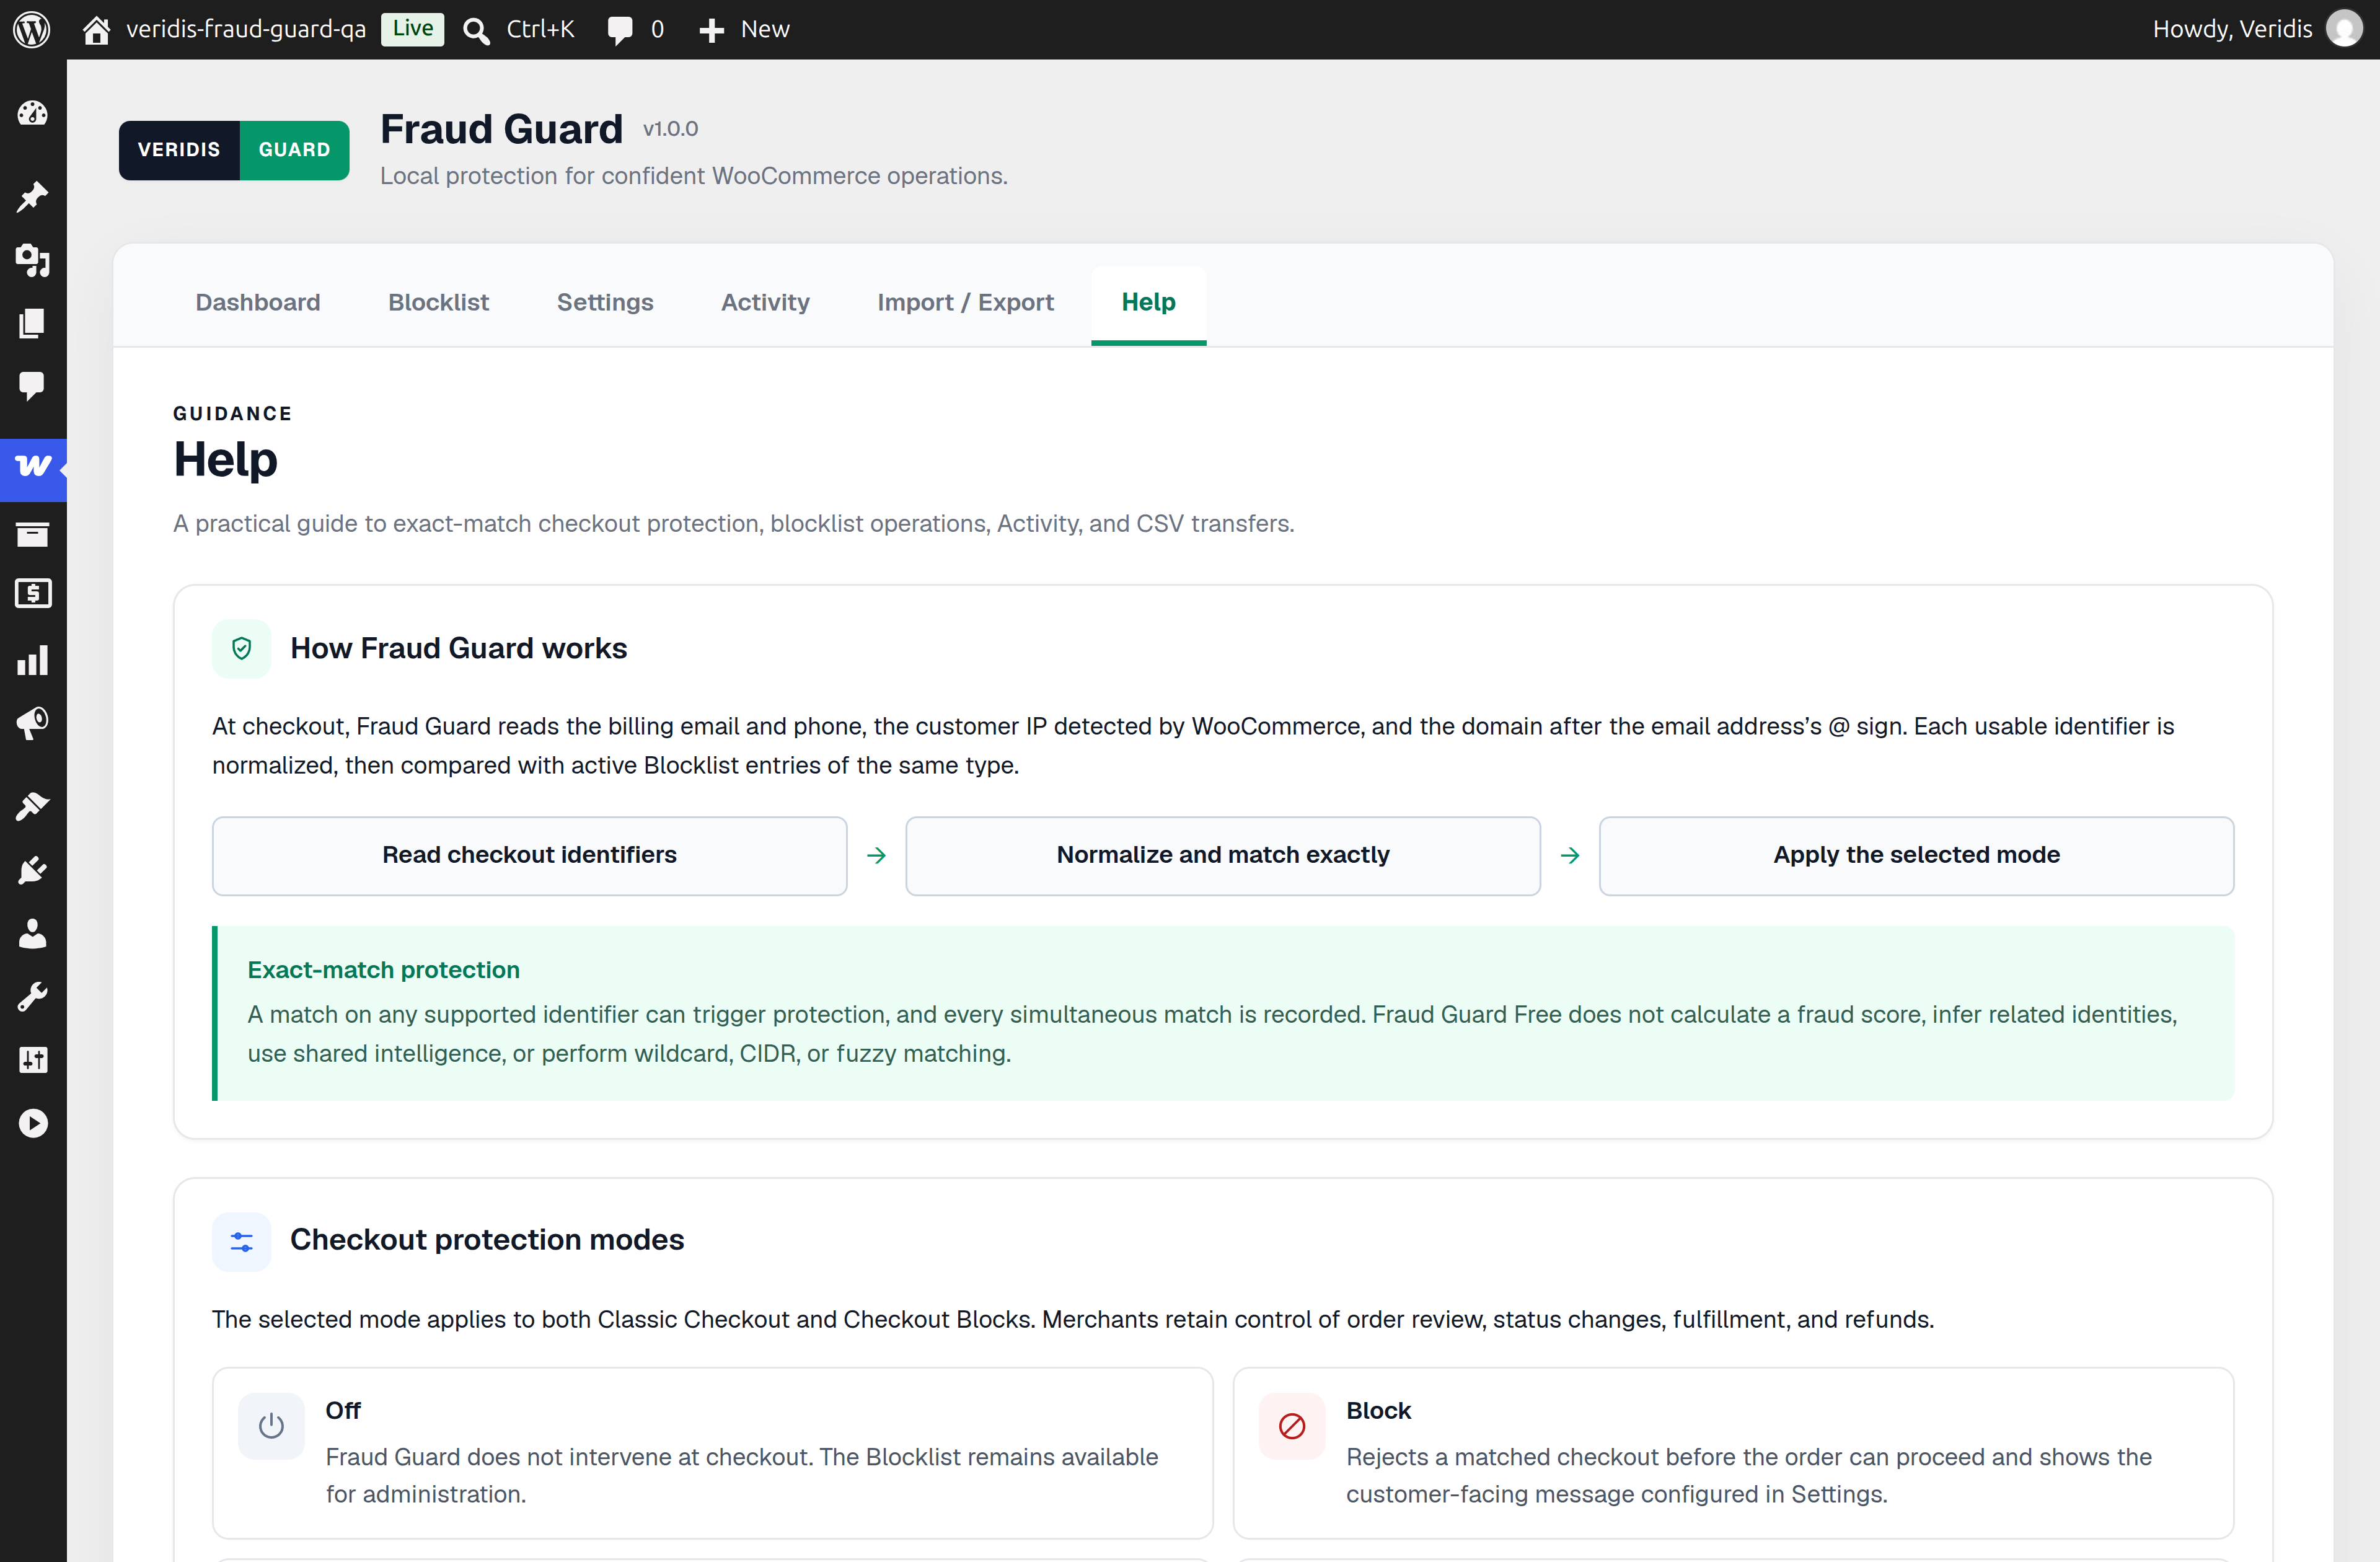Image resolution: width=2380 pixels, height=1562 pixels.
Task: Open Marketing megaphone icon in sidebar
Action: click(x=33, y=723)
